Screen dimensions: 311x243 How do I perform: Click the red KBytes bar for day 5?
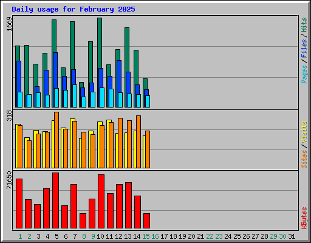pyautogui.click(x=56, y=200)
